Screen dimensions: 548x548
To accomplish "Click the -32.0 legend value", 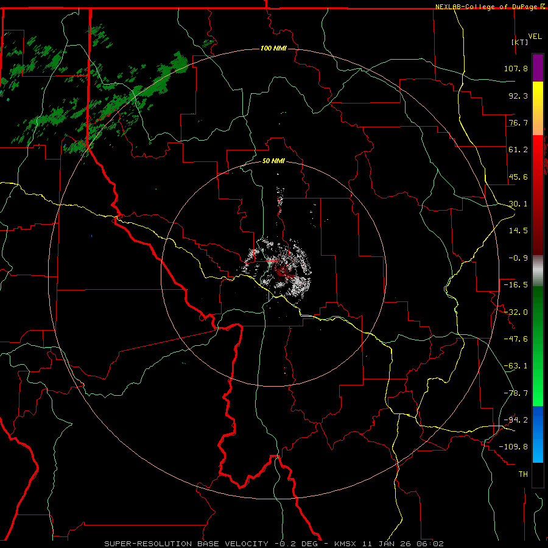I will [516, 312].
